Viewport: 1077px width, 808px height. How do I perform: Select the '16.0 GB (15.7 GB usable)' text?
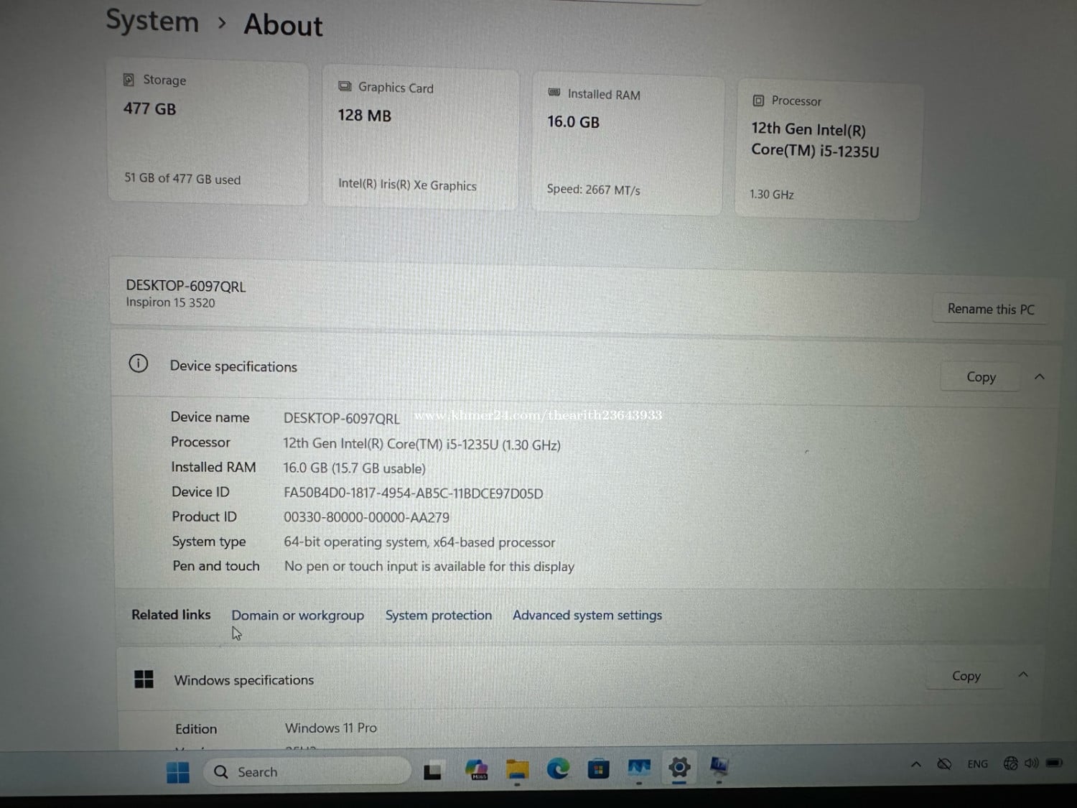coord(354,468)
